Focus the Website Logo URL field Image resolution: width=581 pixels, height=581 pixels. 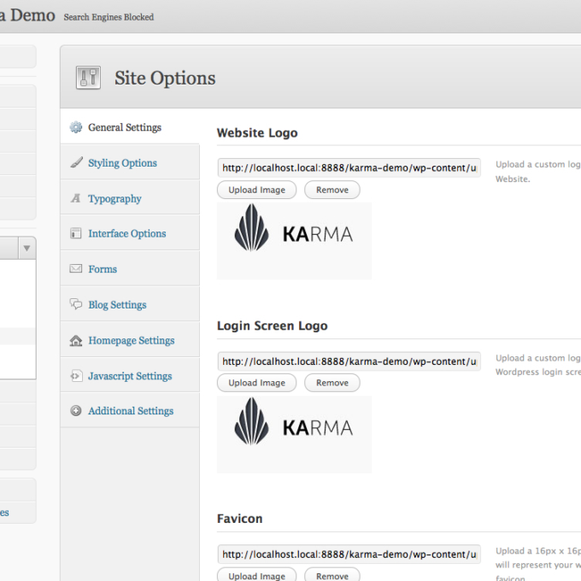coord(349,167)
